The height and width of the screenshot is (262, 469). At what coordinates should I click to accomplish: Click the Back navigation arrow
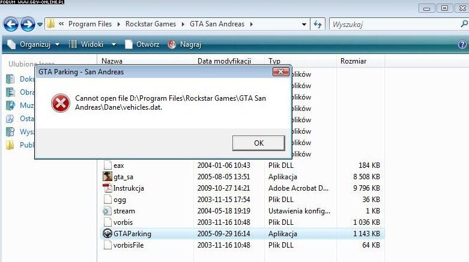pos(11,25)
